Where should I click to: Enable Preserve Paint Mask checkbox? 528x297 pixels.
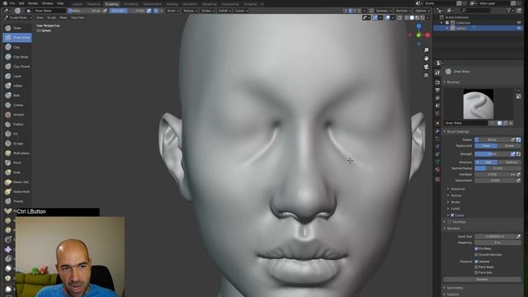(476, 267)
